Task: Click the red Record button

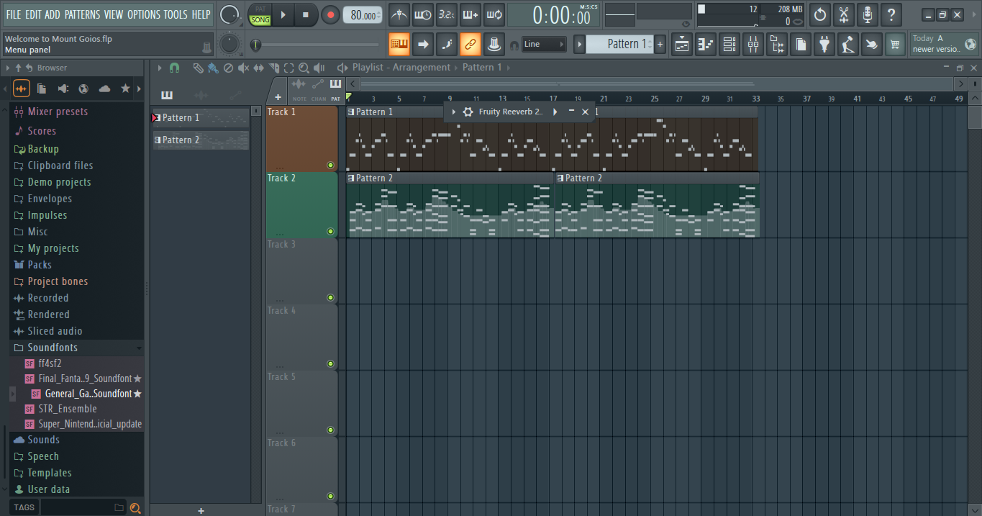Action: coord(330,14)
